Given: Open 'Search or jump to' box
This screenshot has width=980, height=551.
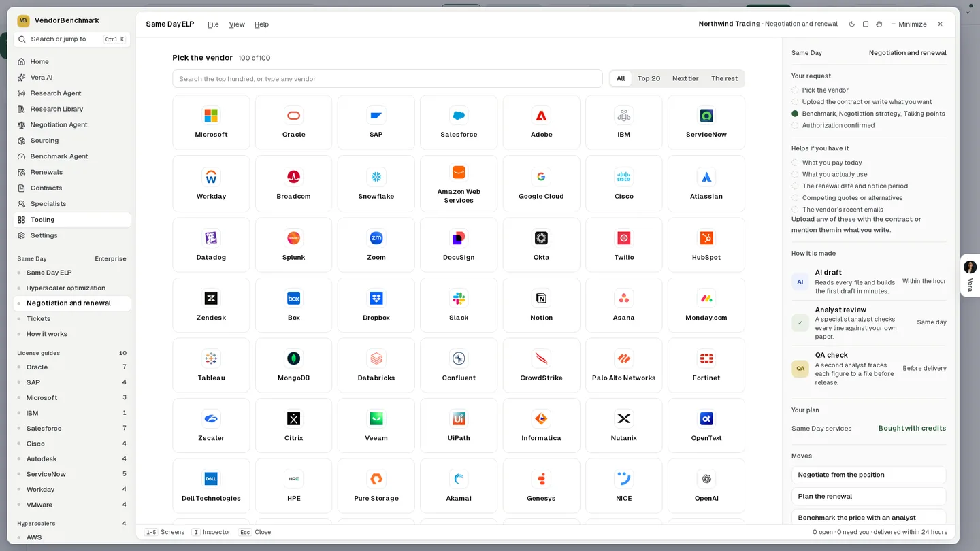Looking at the screenshot, I should pyautogui.click(x=72, y=39).
